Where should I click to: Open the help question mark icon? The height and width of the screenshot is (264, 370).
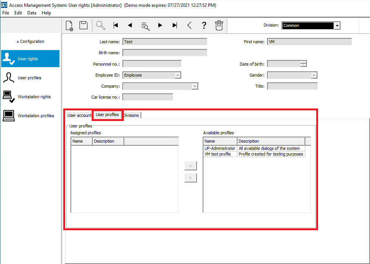[204, 25]
